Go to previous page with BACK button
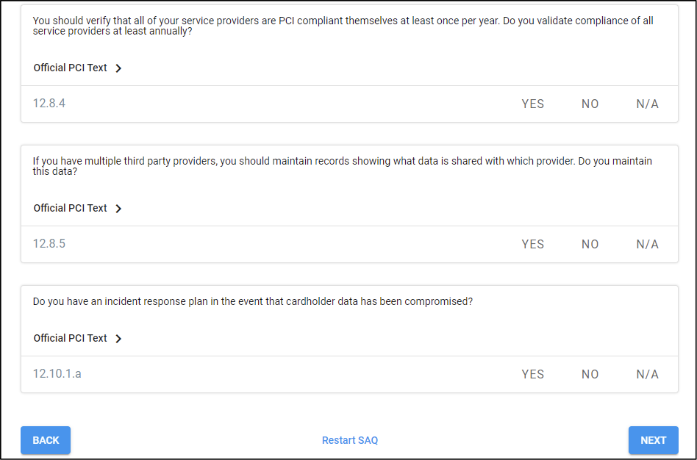Image resolution: width=697 pixels, height=460 pixels. pos(46,440)
